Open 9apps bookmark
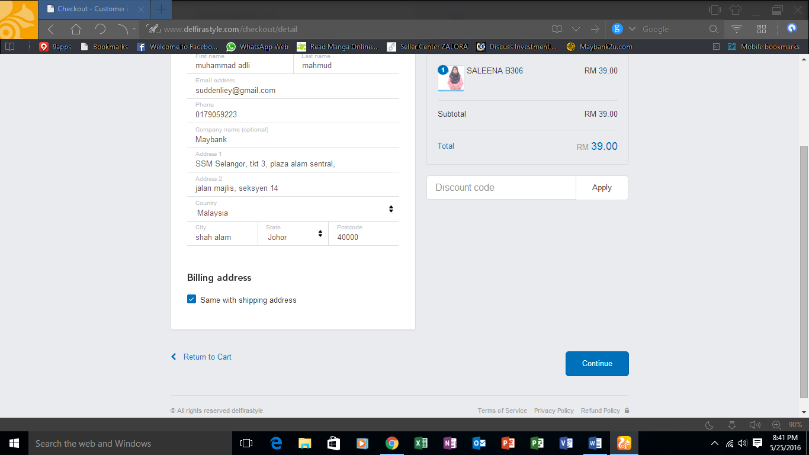Viewport: 809px width, 455px height. 55,46
